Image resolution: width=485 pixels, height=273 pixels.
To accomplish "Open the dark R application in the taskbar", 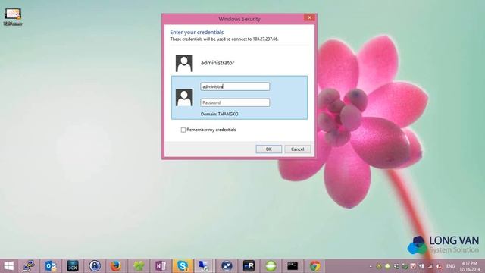I will coord(249,266).
